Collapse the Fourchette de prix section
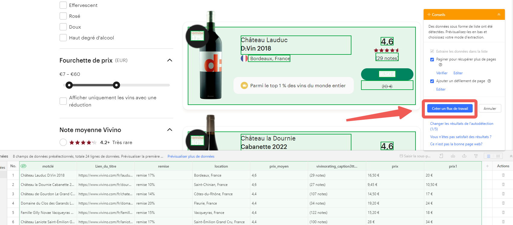Image resolution: width=513 pixels, height=225 pixels. [170, 60]
